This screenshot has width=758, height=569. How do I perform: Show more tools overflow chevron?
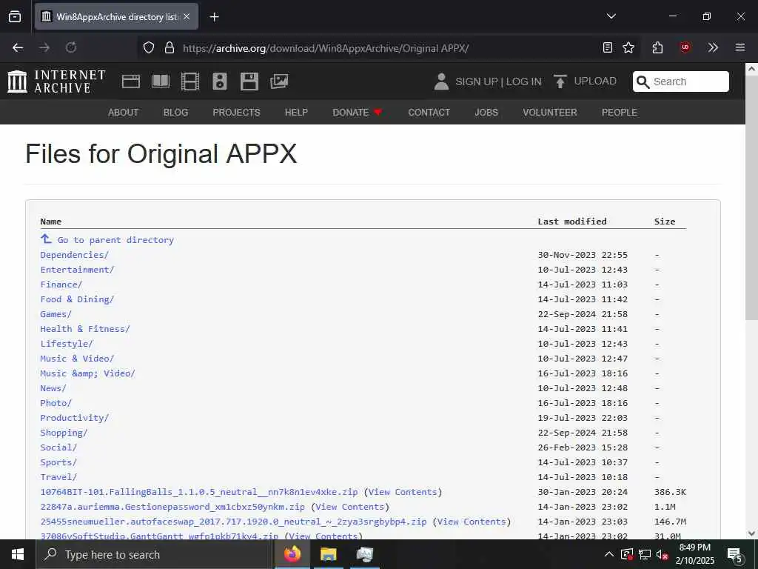[x=713, y=47]
